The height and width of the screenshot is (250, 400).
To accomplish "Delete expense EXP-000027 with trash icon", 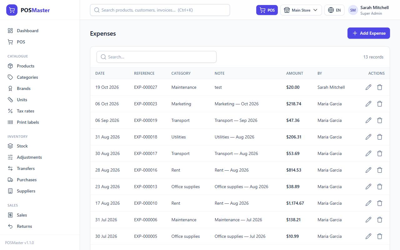I will 380,87.
